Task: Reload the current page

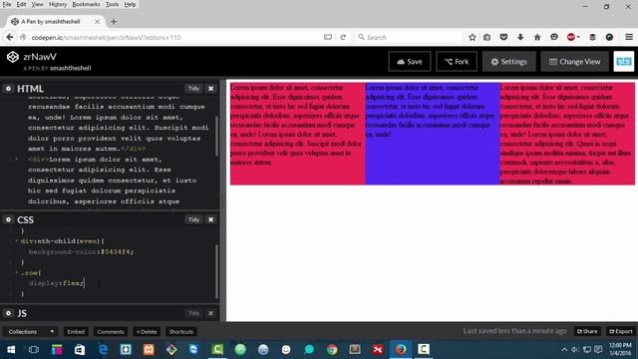Action: (343, 37)
